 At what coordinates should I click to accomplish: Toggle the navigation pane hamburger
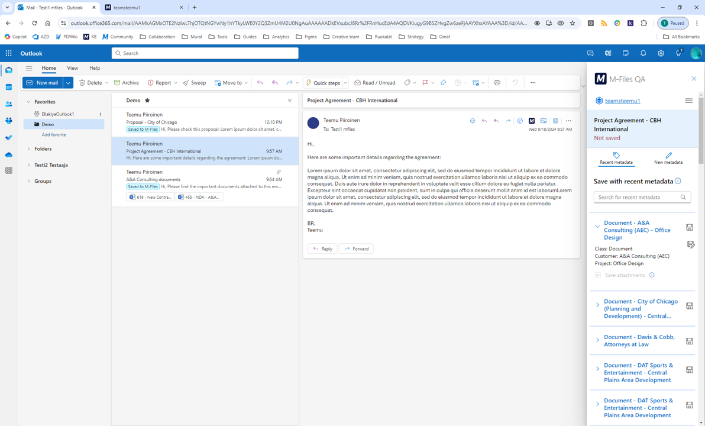point(29,69)
